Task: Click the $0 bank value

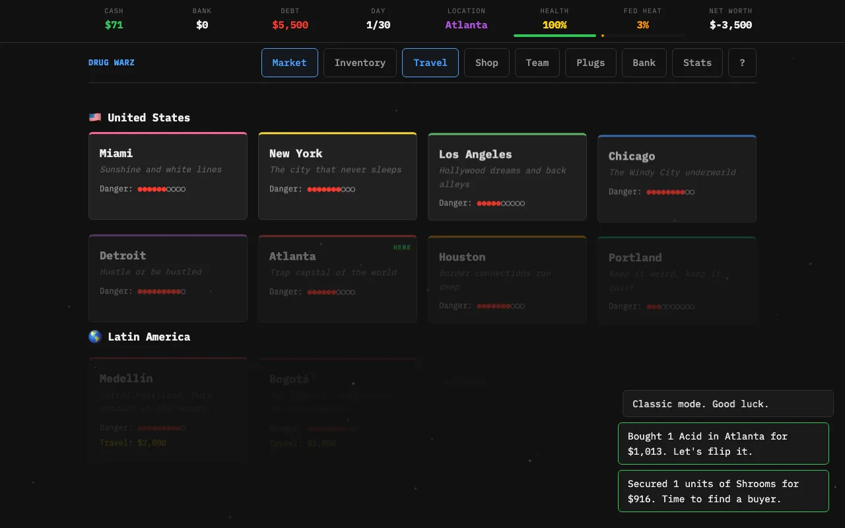Action: (202, 25)
